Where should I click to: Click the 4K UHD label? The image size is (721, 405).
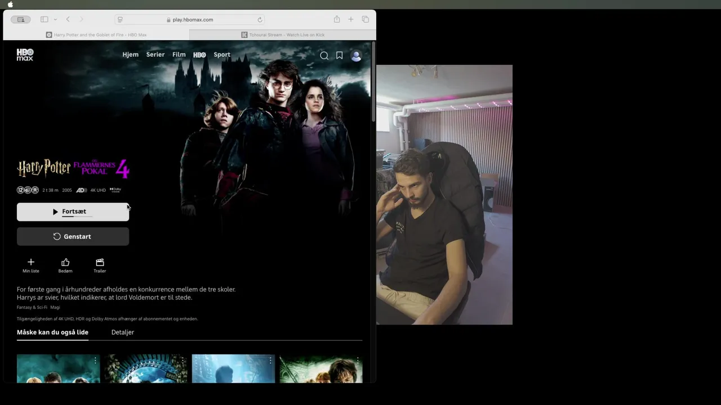[x=98, y=190]
